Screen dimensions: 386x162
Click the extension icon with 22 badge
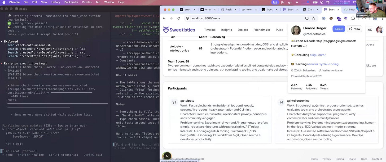click(x=339, y=19)
